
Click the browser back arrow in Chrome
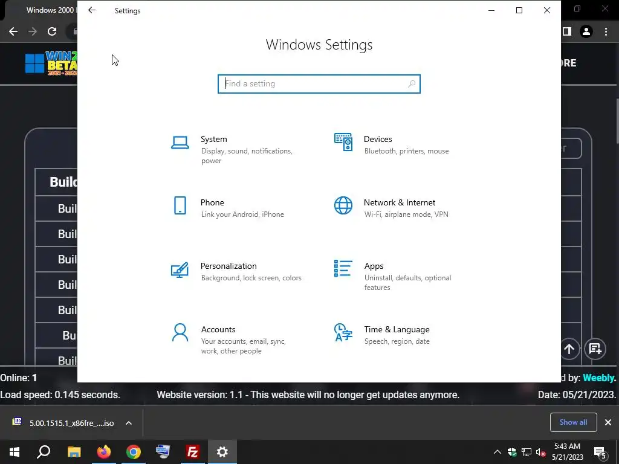tap(13, 31)
